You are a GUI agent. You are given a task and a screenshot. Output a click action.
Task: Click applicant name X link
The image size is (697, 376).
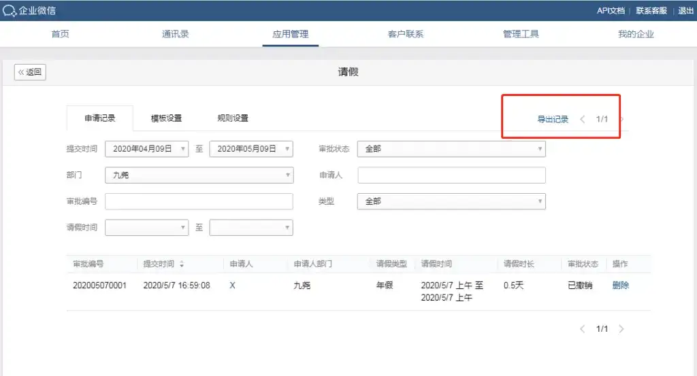[233, 286]
